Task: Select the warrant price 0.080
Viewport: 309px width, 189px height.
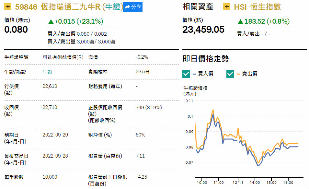Action: coord(16,30)
